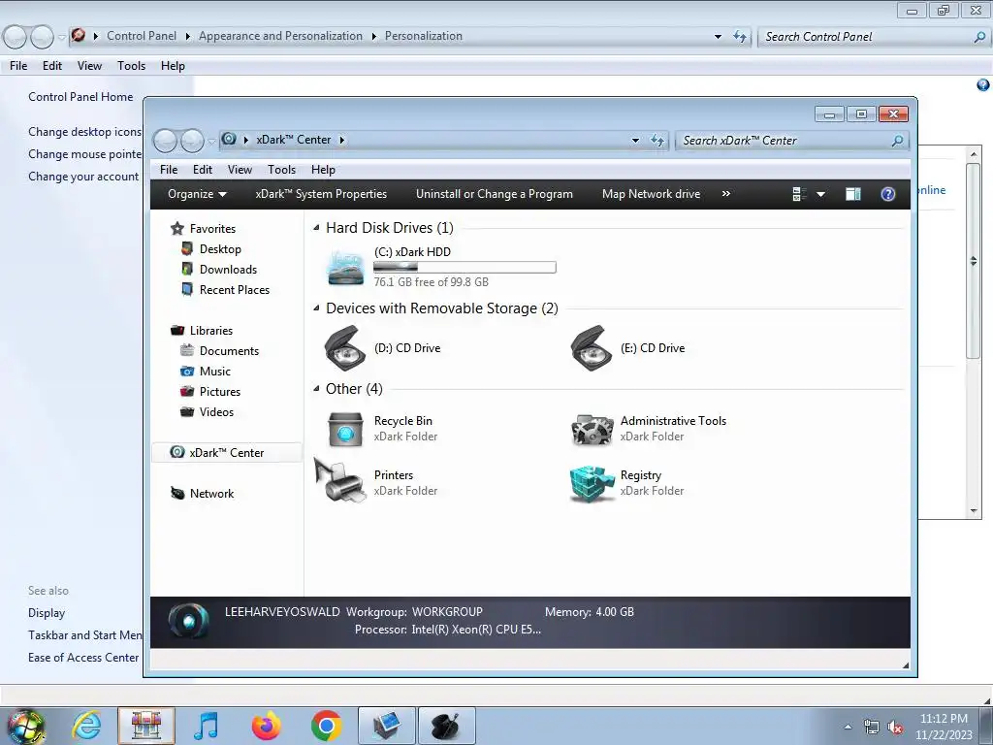Open Control Panel Home link
The width and height of the screenshot is (993, 745).
click(80, 97)
